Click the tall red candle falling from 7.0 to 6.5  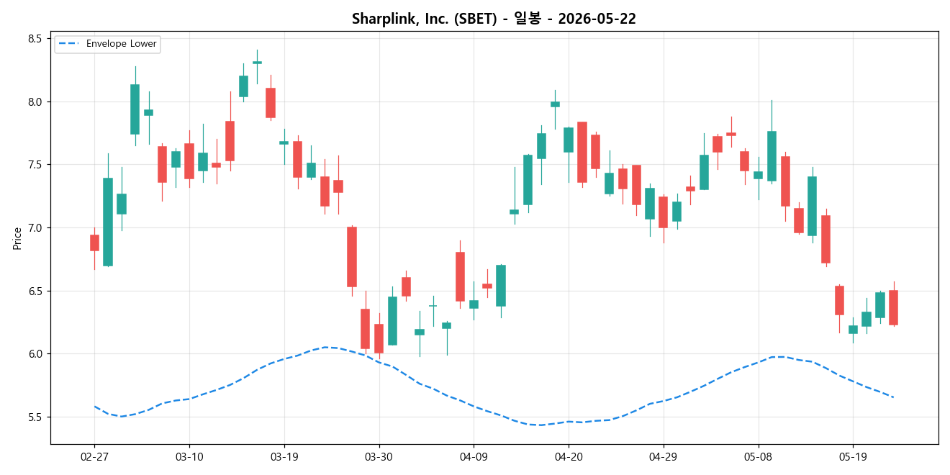coord(352,257)
